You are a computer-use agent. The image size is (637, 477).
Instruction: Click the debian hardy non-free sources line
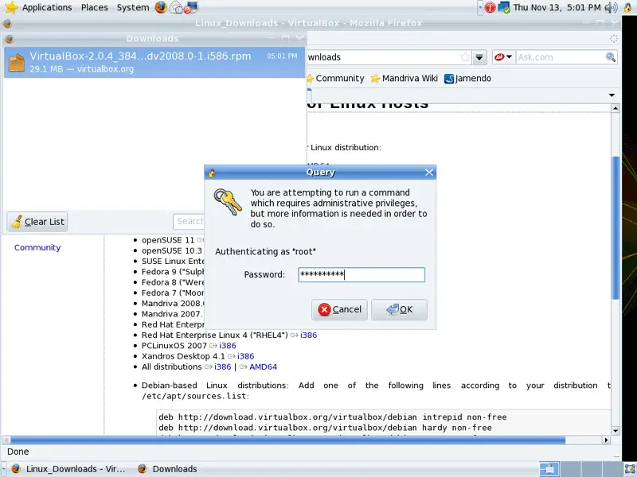point(325,428)
